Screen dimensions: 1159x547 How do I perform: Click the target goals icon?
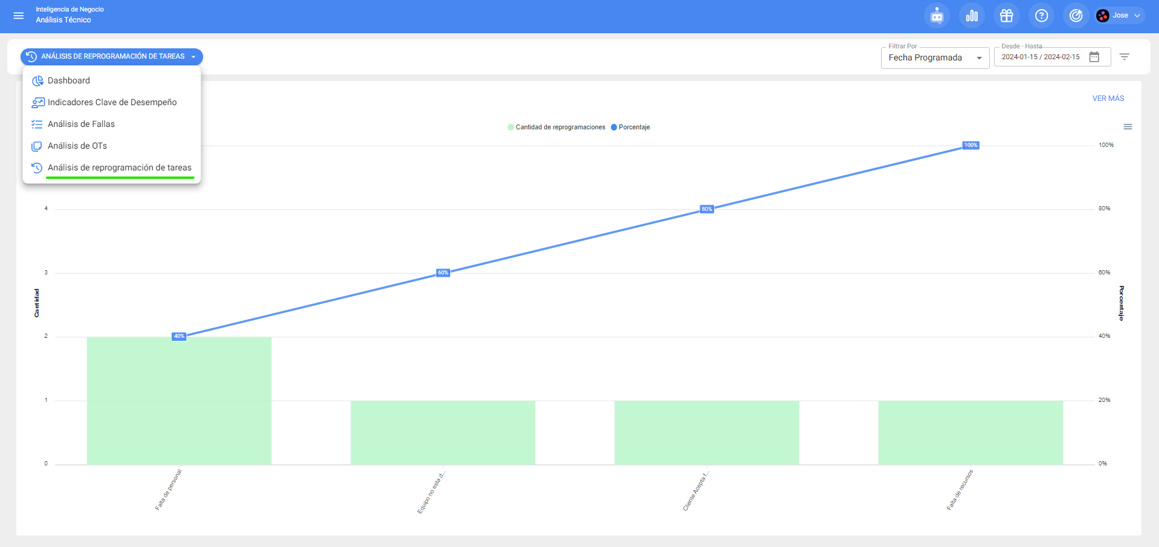[x=1076, y=16]
